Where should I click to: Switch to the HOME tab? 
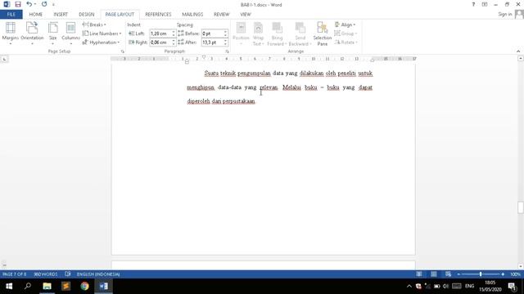click(x=36, y=15)
